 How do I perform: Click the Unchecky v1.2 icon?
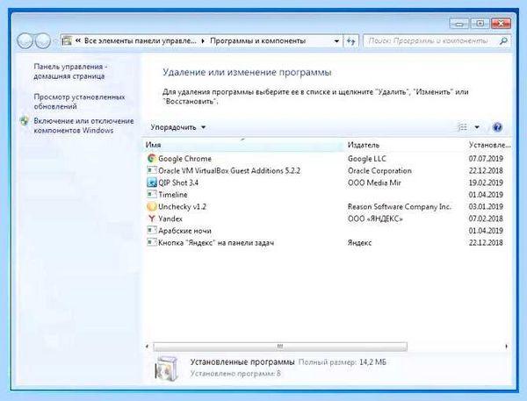pyautogui.click(x=152, y=206)
